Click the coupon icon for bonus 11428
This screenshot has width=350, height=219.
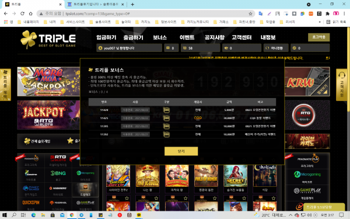pos(166,110)
